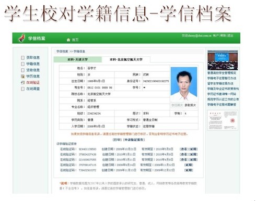256x201 pixels.
Task: Click the icon next to 资助信息
Action: click(22, 70)
